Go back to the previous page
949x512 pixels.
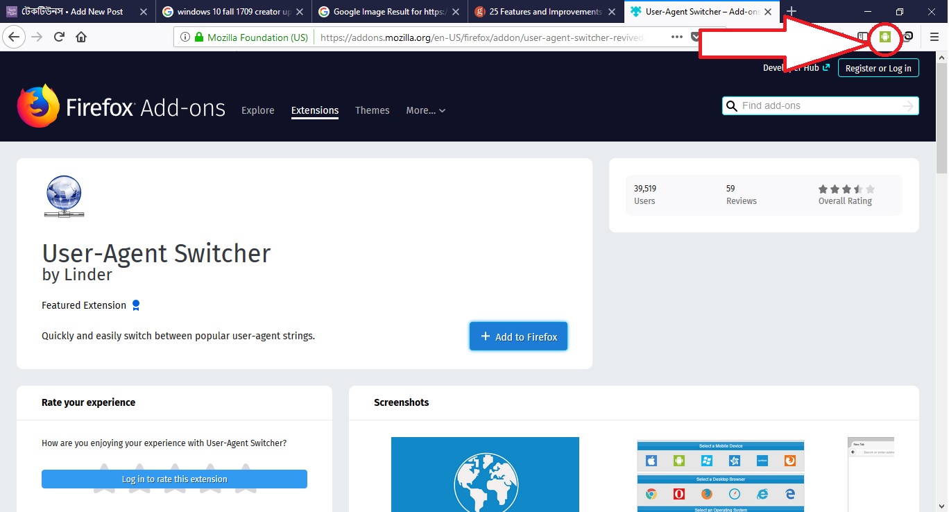14,37
